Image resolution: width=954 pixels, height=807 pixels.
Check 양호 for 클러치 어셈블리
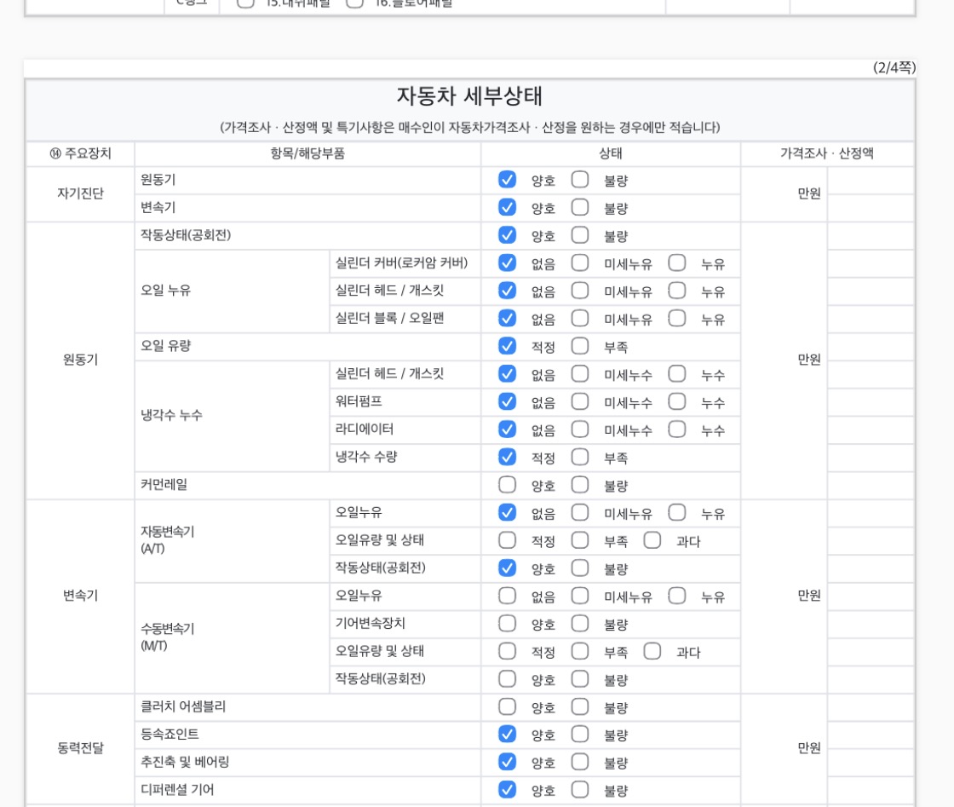508,706
